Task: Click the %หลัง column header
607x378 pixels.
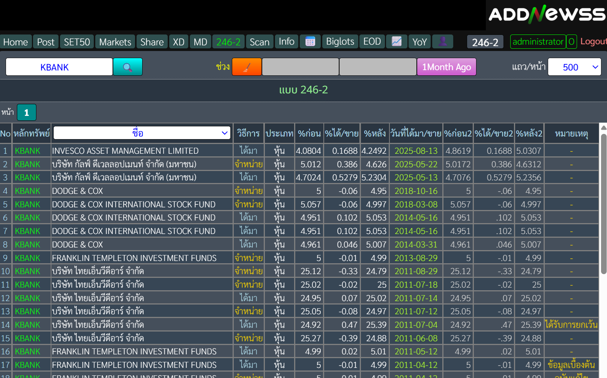Action: coord(375,133)
